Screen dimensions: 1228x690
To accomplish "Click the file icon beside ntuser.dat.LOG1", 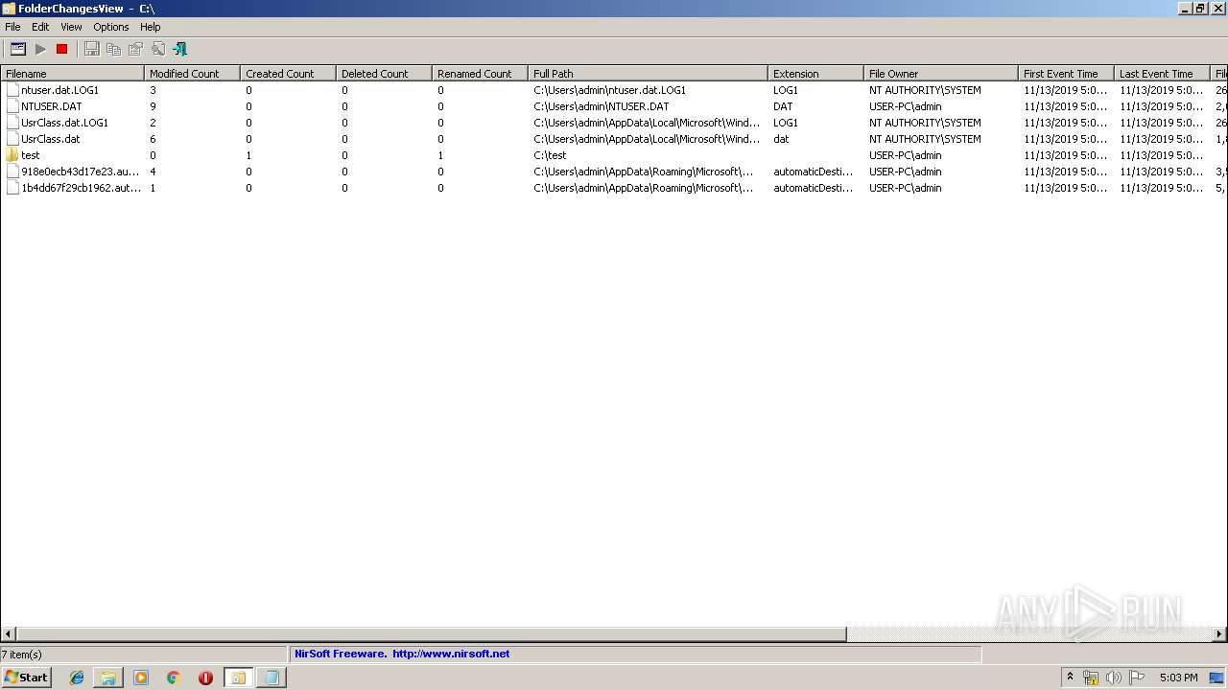I will tap(12, 90).
